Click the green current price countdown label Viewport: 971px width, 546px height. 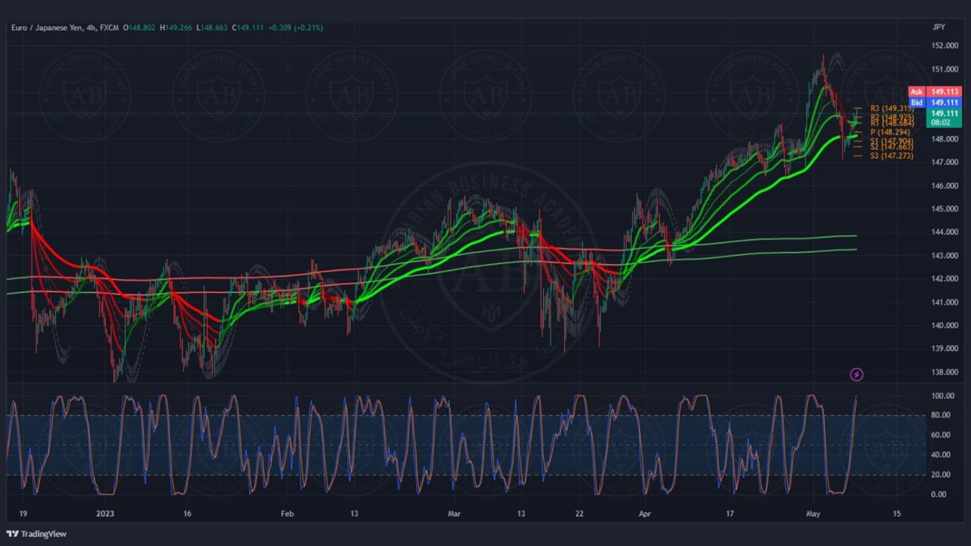tap(944, 118)
